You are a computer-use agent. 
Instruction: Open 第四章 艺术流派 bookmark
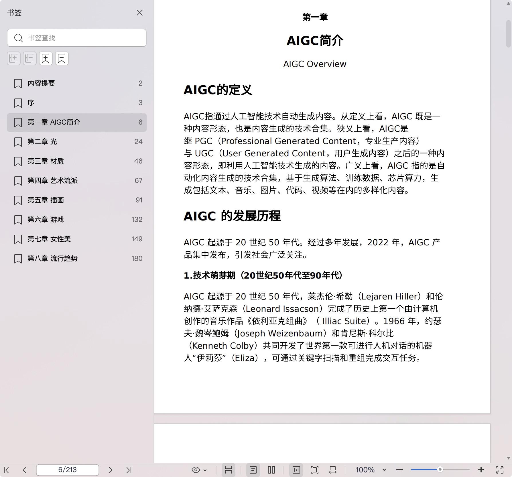[77, 181]
